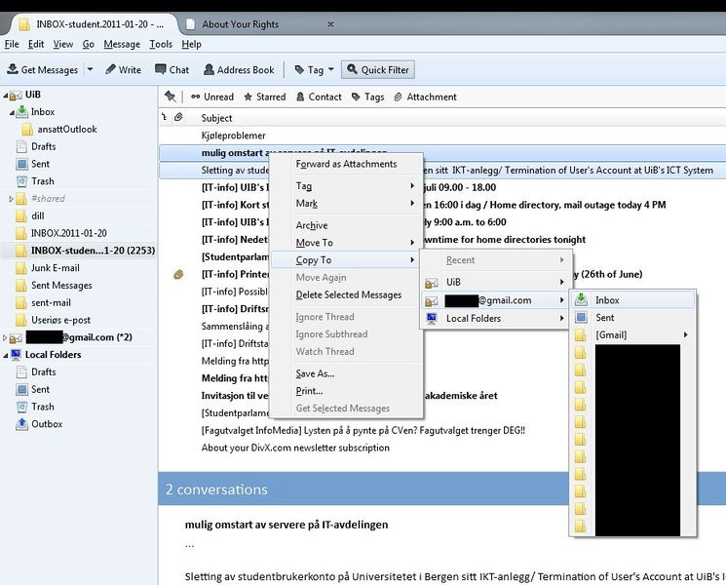Image resolution: width=726 pixels, height=585 pixels.
Task: Close the About Your Rights tab
Action: 330,24
